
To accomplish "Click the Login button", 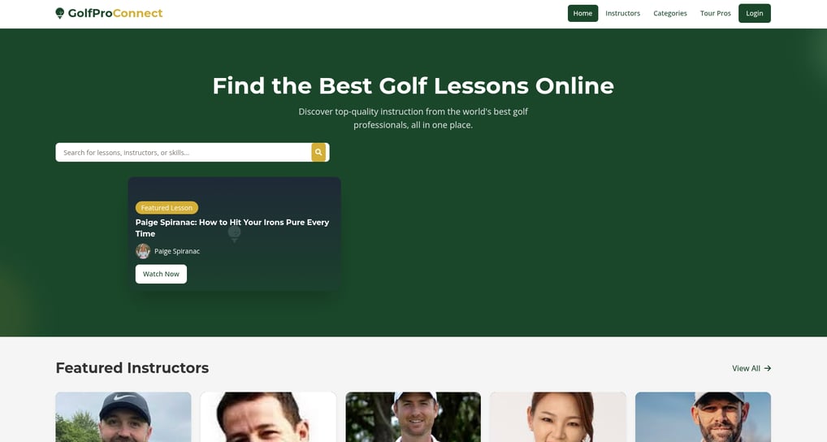I will [x=754, y=13].
